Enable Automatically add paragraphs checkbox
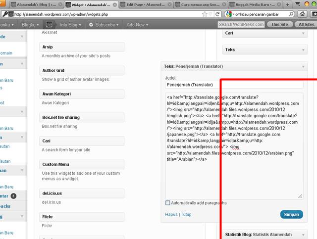 (x=168, y=203)
